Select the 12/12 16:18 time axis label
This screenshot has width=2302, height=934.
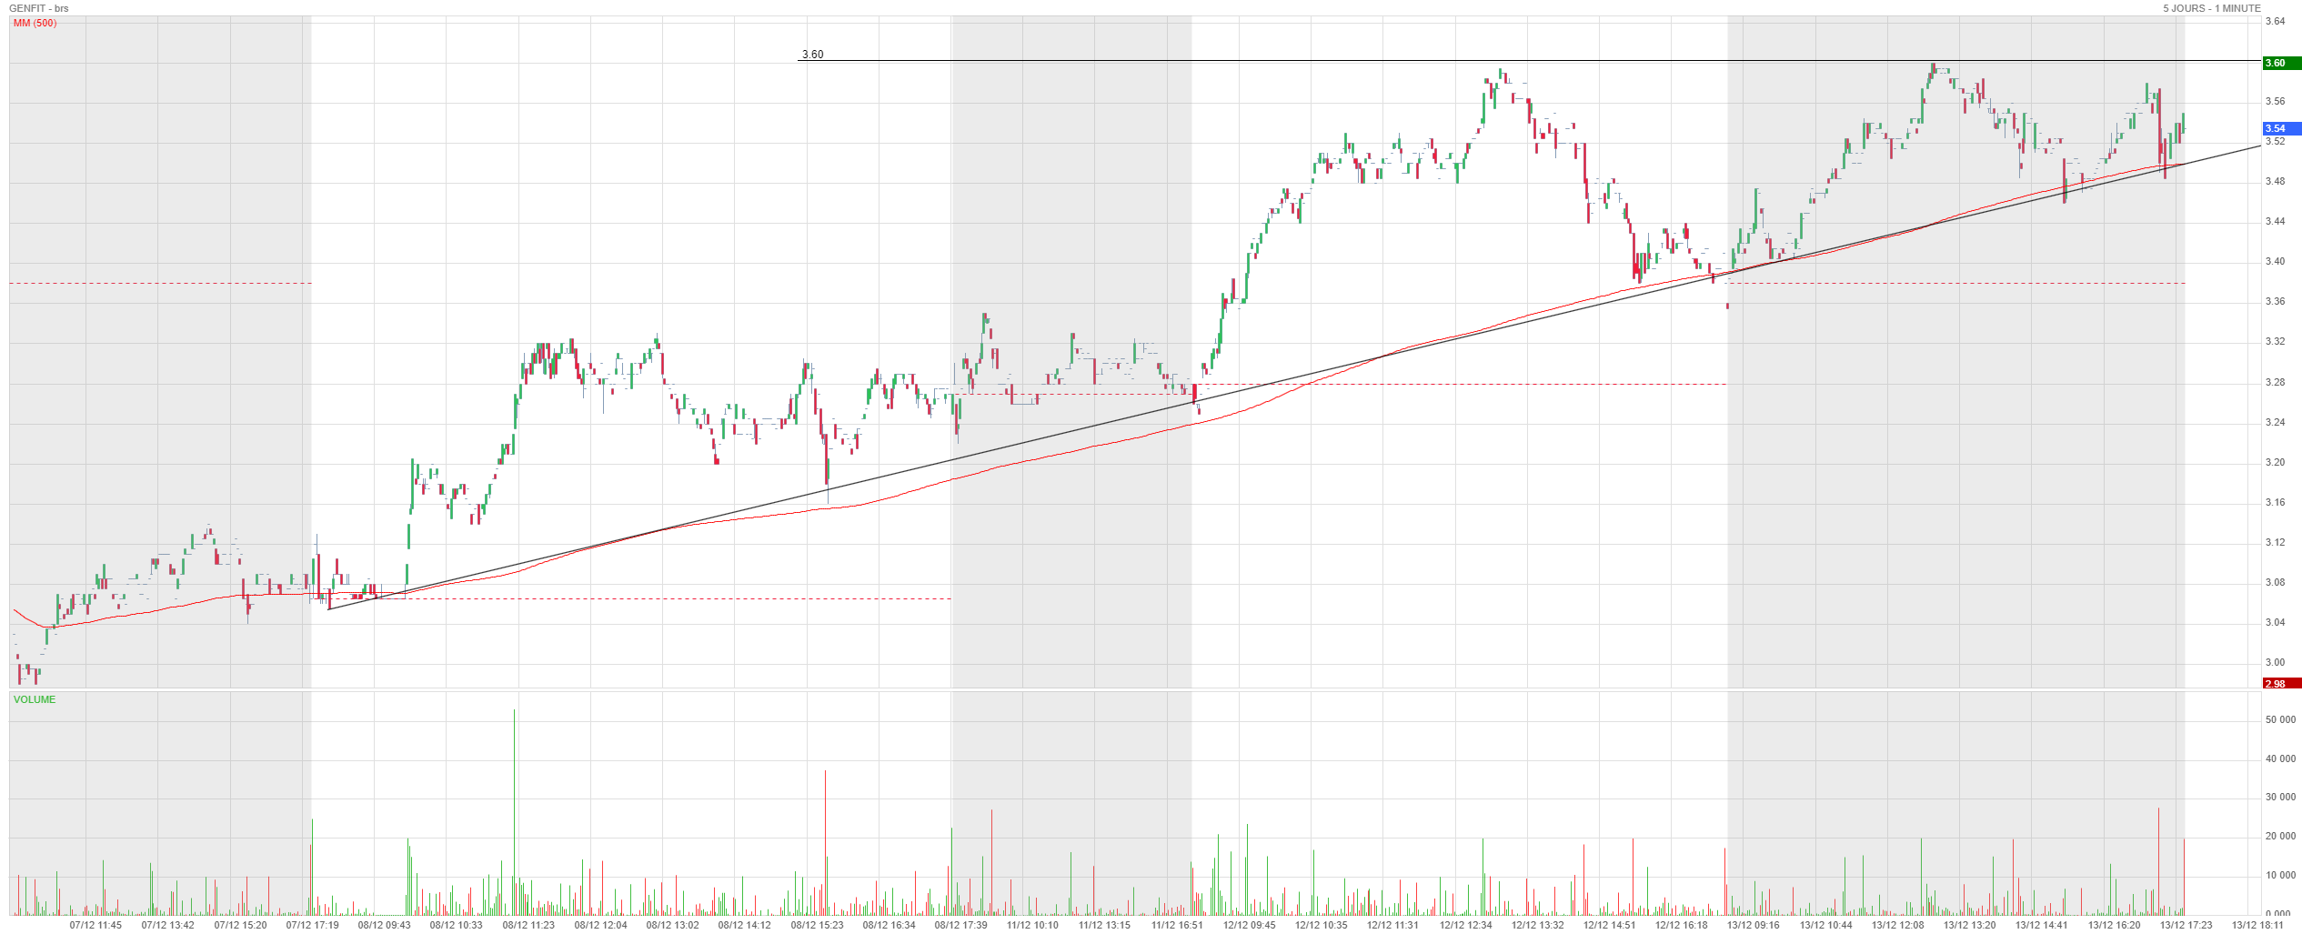1681,925
